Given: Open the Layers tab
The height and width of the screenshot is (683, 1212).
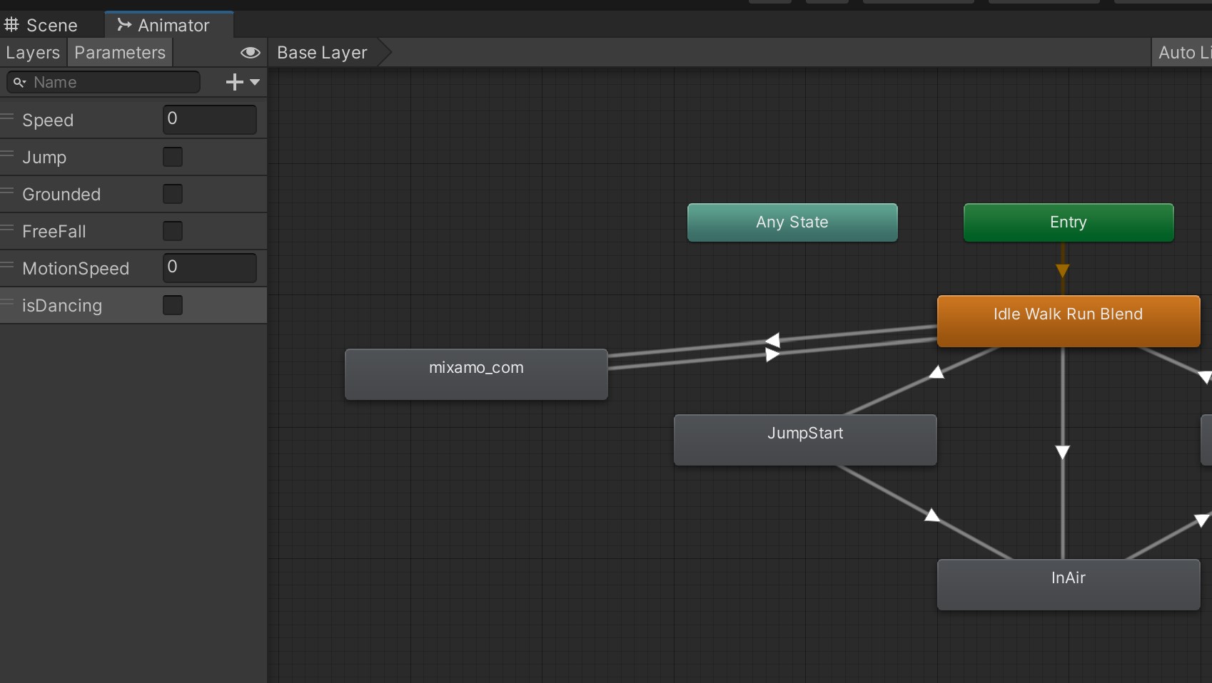Looking at the screenshot, I should click(x=33, y=53).
